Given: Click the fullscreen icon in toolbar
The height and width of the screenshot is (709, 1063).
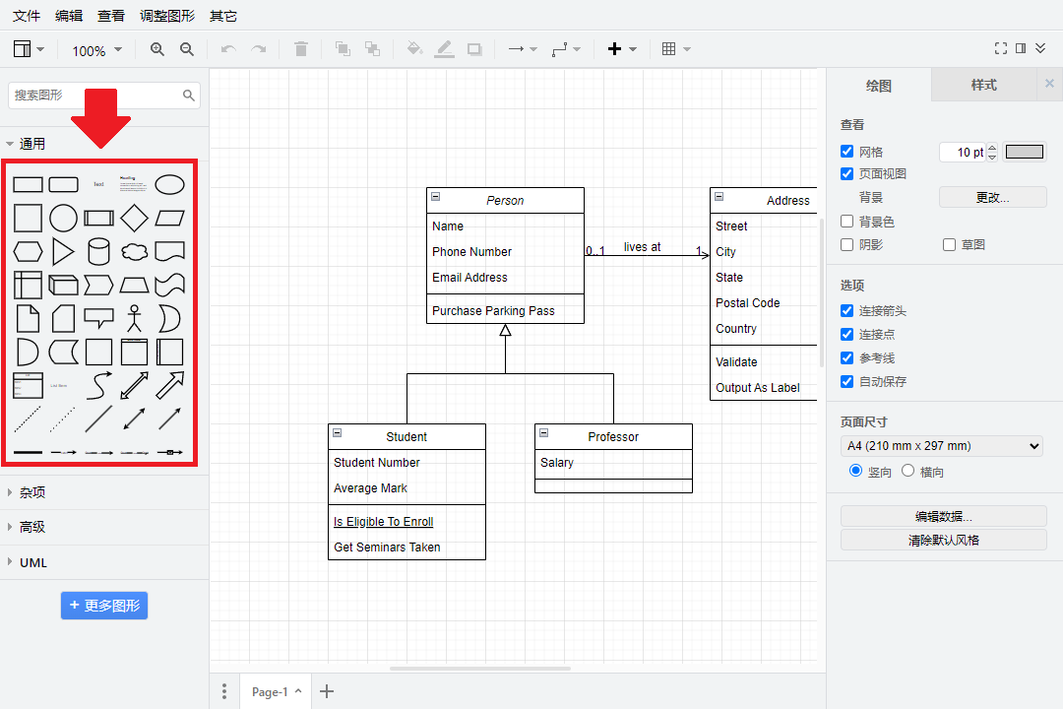Looking at the screenshot, I should (x=1001, y=48).
